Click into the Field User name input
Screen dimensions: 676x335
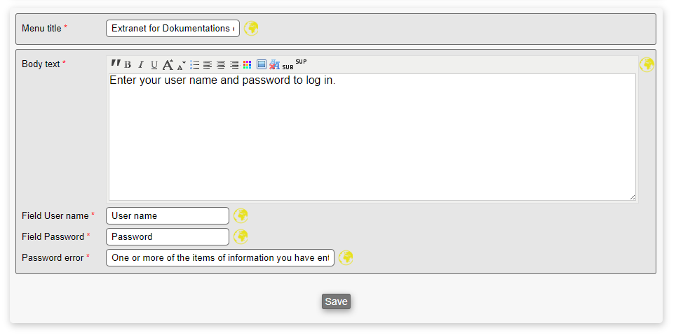168,215
